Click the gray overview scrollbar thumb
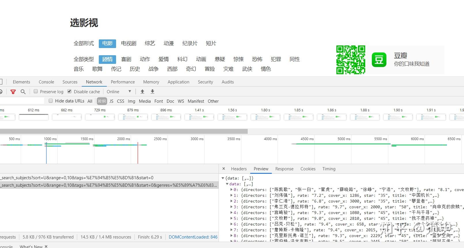The image size is (464, 248). 124,131
